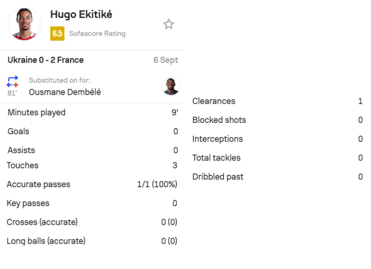The image size is (371, 269).
Task: Click the Touches stat row
Action: pos(92,166)
